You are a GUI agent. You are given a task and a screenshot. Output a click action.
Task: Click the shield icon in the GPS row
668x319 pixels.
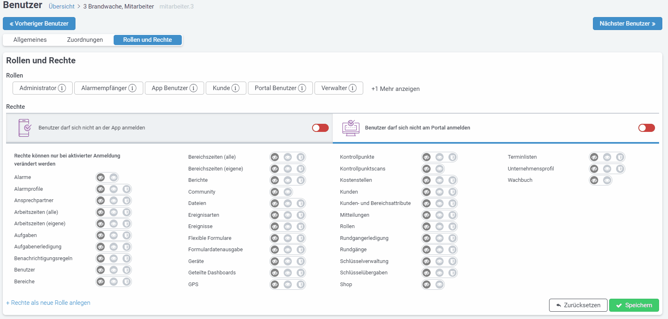coord(301,285)
